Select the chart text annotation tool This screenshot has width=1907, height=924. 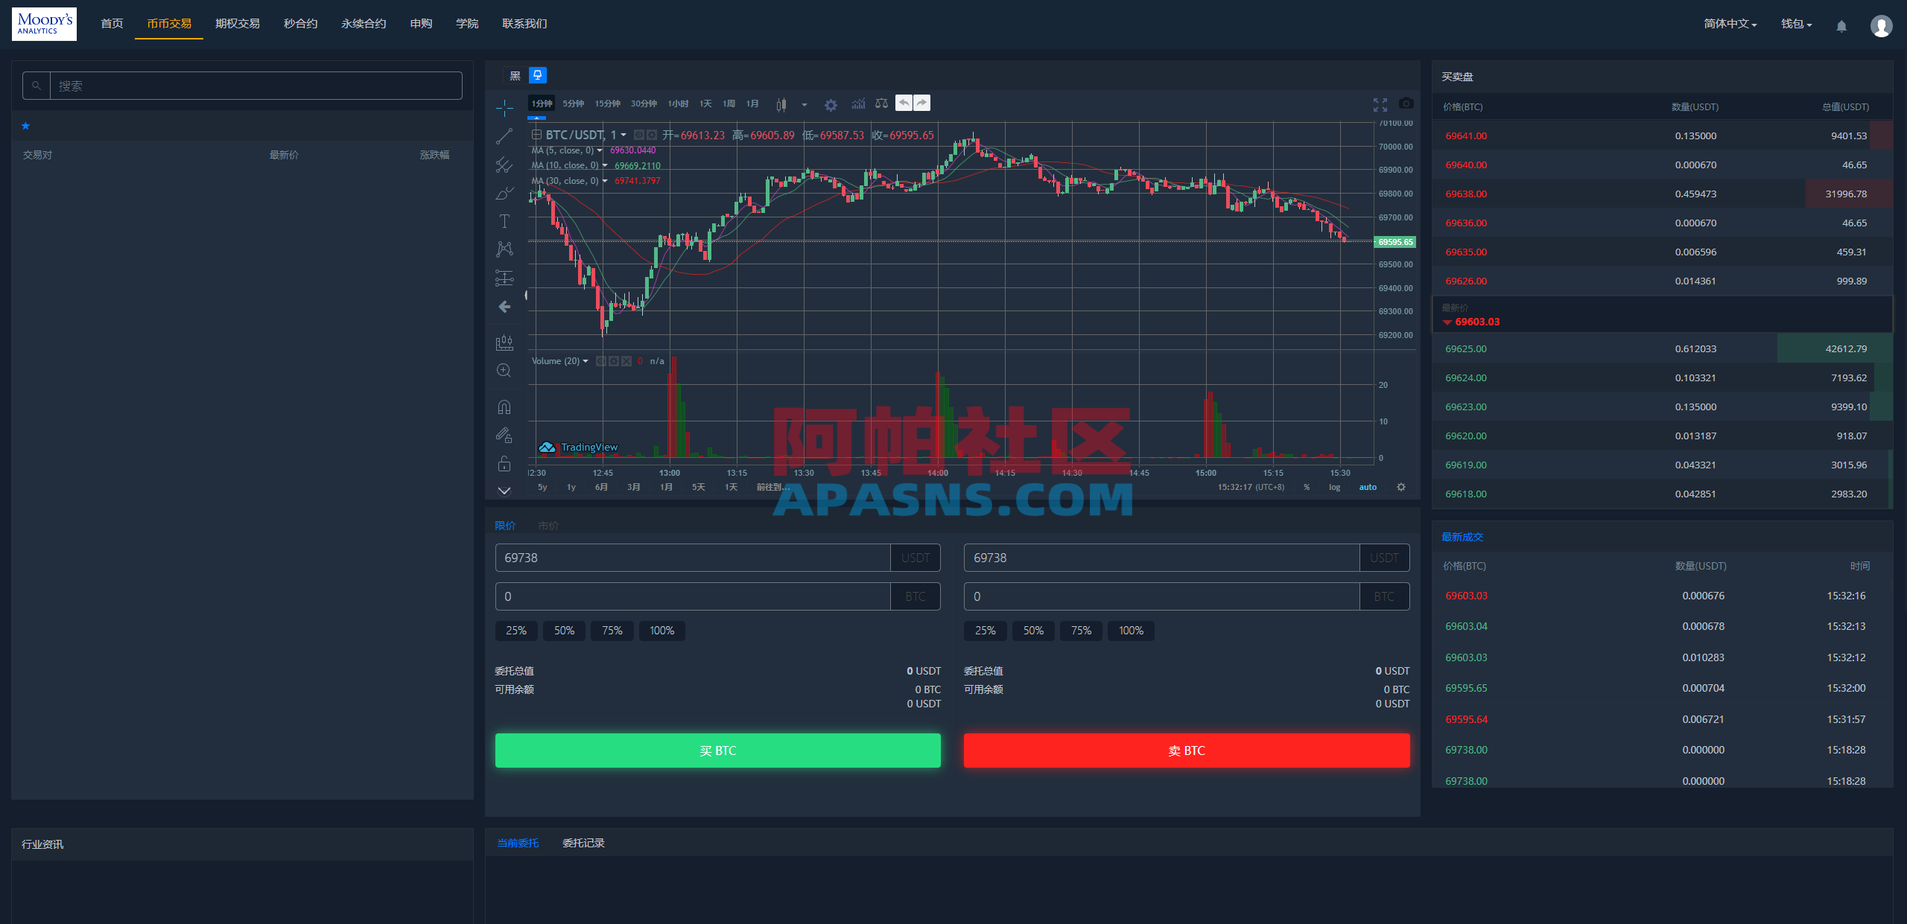tap(504, 221)
